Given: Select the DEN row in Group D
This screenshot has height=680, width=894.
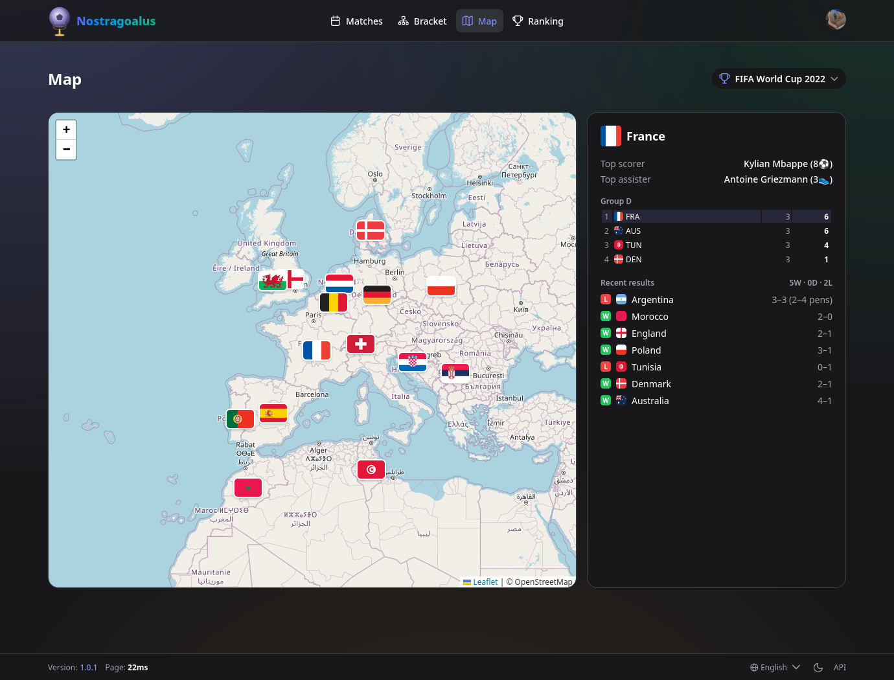Looking at the screenshot, I should [716, 260].
